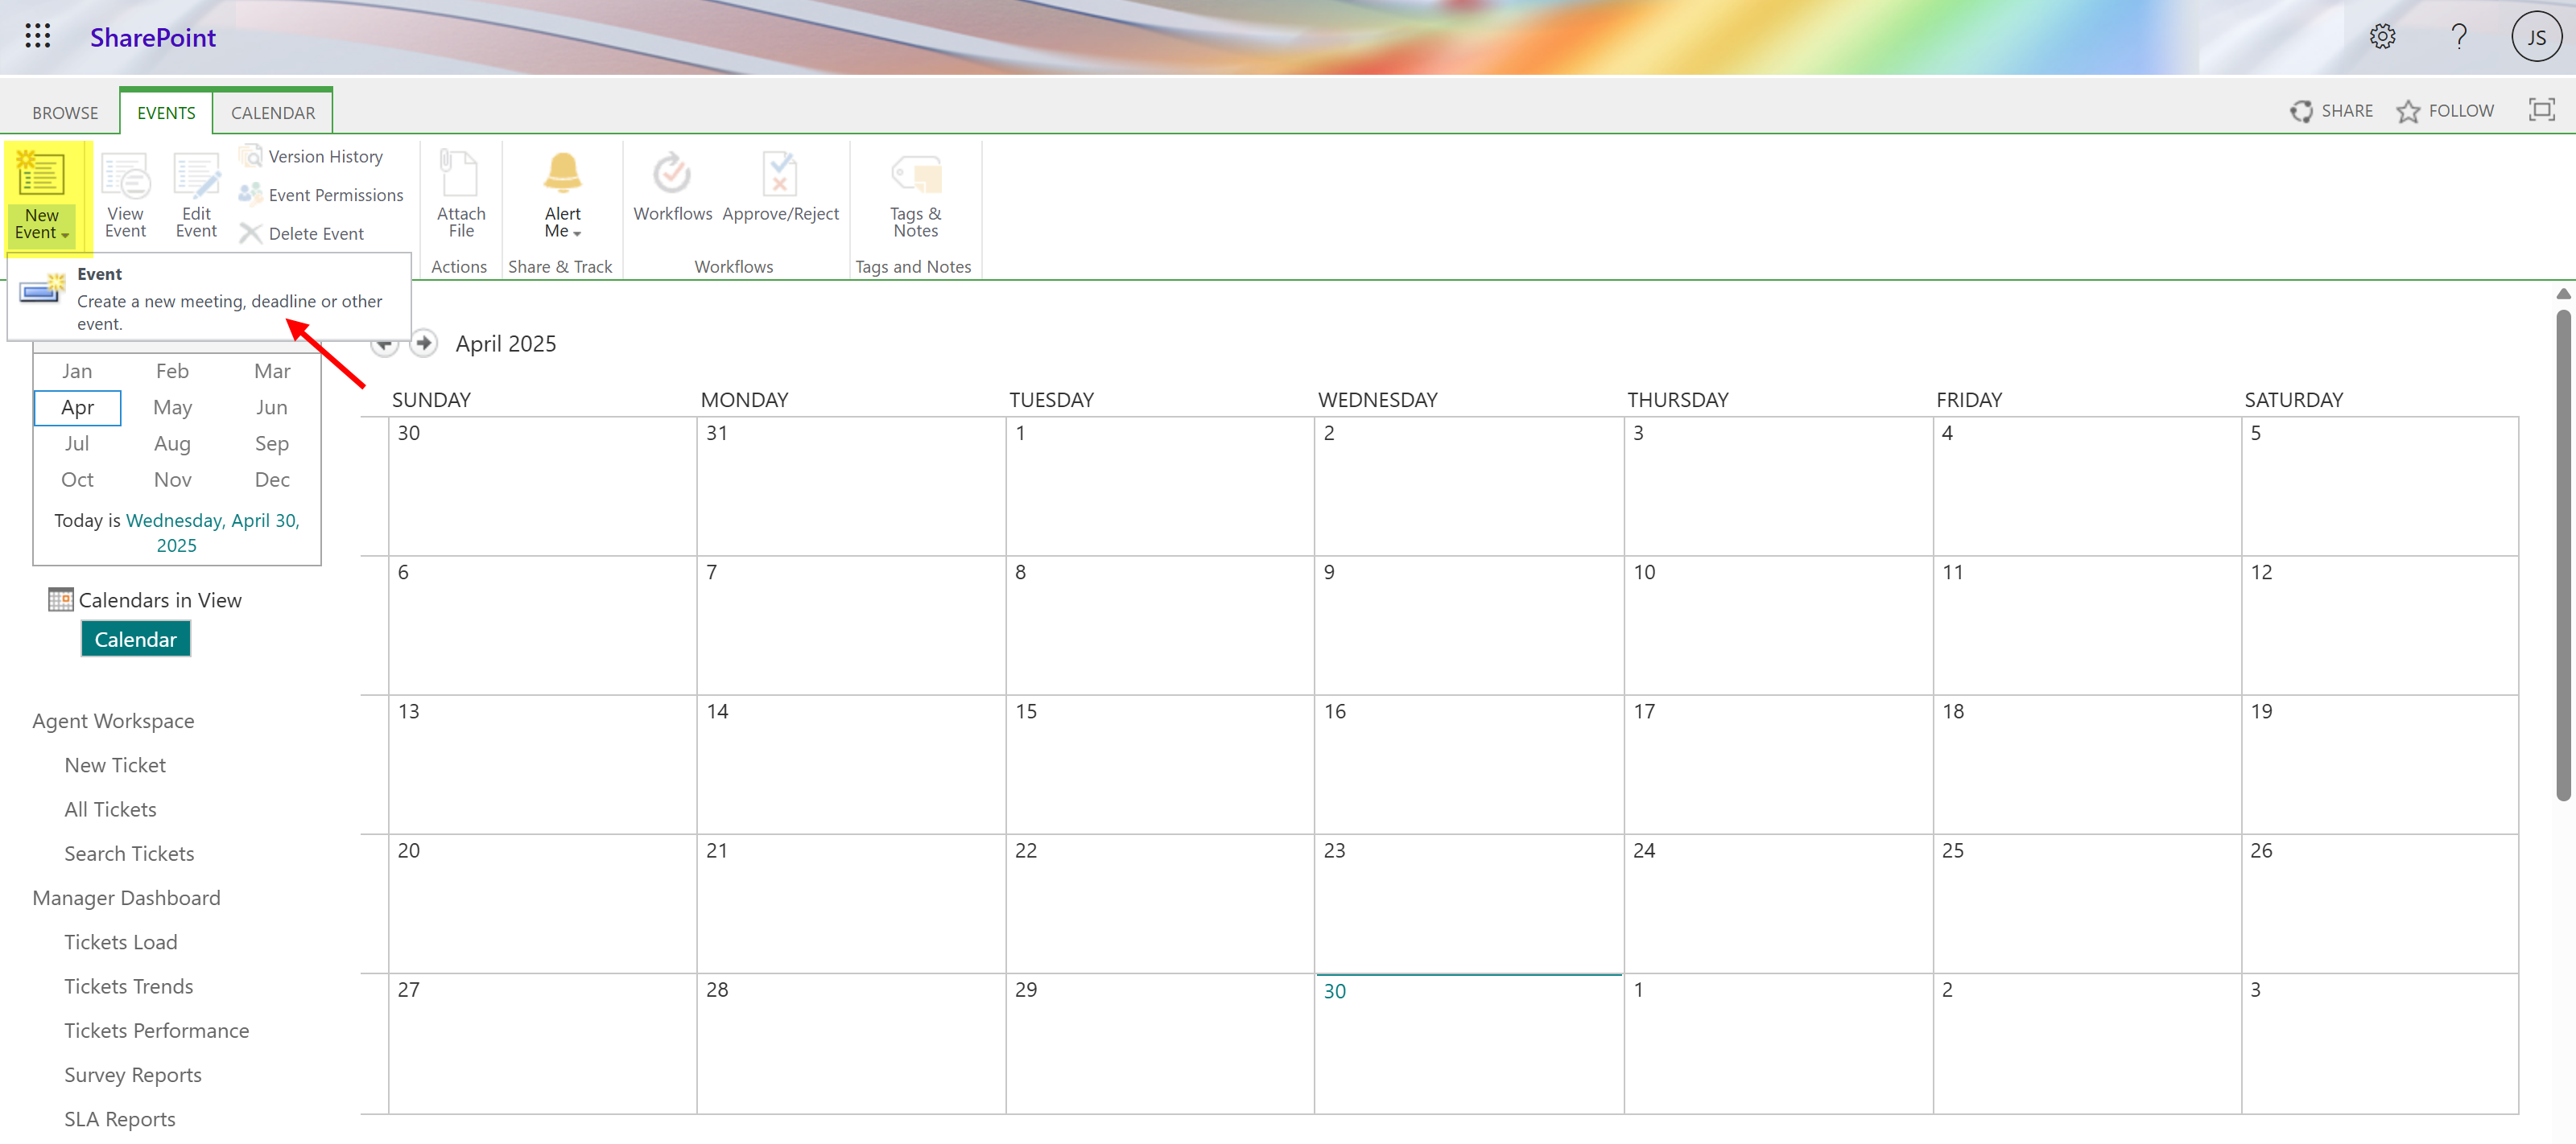This screenshot has height=1144, width=2576.
Task: Toggle focus on content mode icon
Action: (2541, 110)
